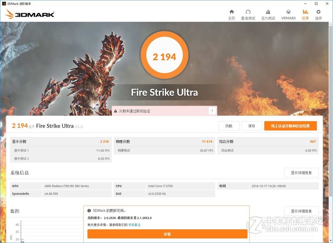Click the graphics score value 2 210
This screenshot has height=243, width=333.
[x=104, y=142]
